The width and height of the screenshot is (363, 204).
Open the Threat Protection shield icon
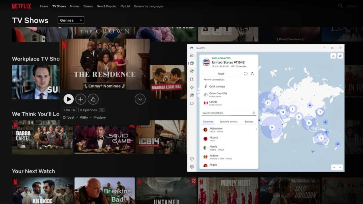coord(191,71)
